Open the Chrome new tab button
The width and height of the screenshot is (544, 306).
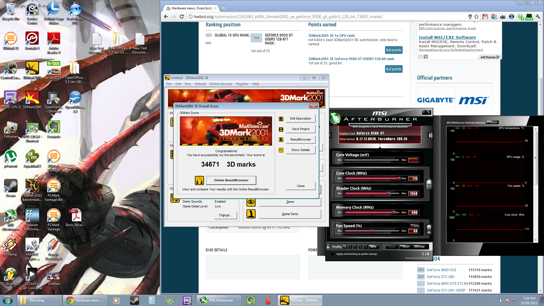(x=224, y=8)
